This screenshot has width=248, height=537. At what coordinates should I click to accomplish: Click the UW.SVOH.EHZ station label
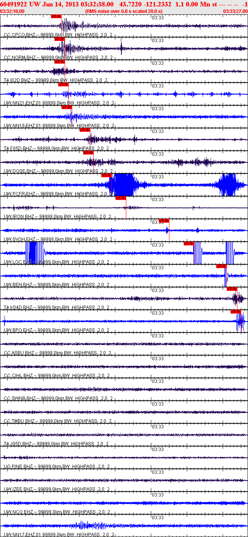20,239
